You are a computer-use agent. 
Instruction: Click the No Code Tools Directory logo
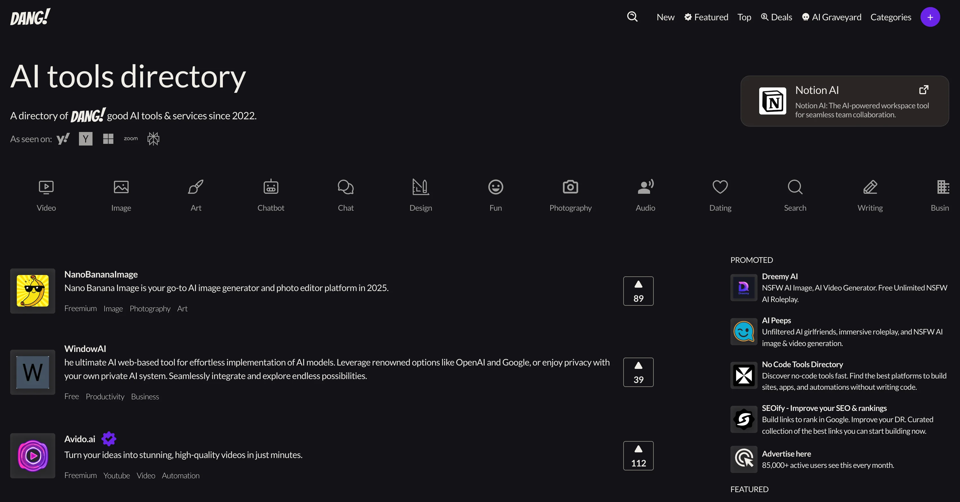click(743, 375)
